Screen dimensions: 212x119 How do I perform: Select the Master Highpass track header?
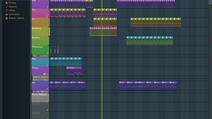click(x=40, y=98)
